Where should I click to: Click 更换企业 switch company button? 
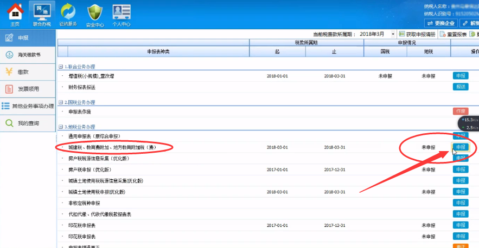pos(440,23)
